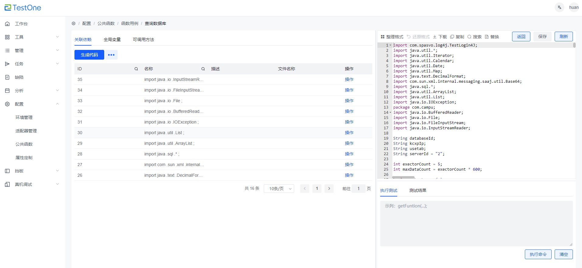Collapse the 配置 menu chevron

(57, 104)
